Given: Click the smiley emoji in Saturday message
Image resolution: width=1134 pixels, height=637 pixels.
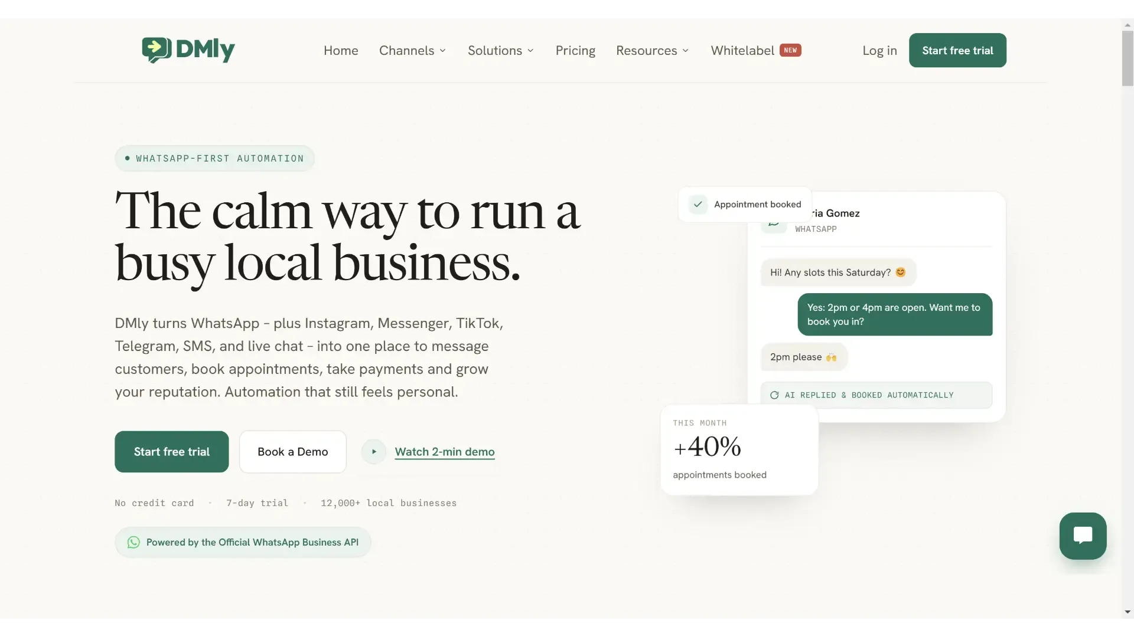Looking at the screenshot, I should pos(900,272).
